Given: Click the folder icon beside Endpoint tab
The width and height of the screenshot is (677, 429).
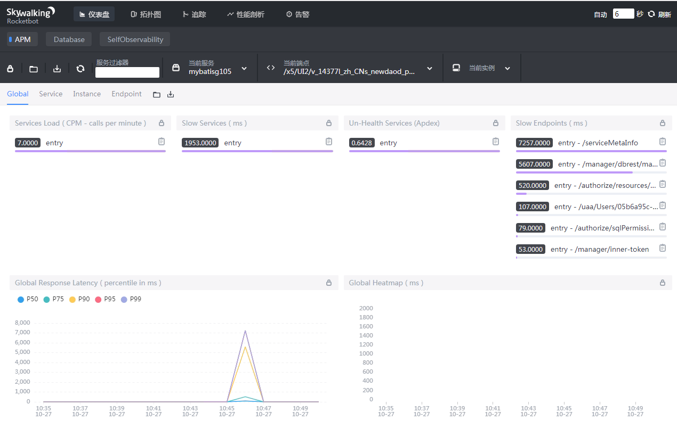Looking at the screenshot, I should (x=157, y=94).
